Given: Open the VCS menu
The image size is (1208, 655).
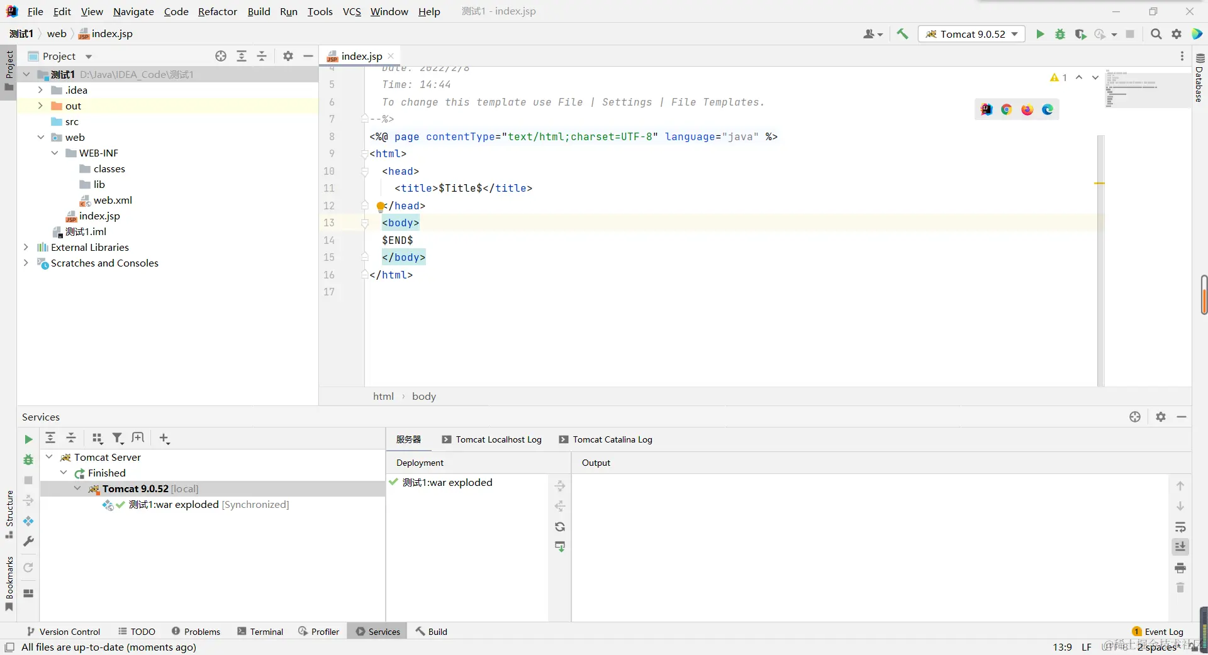Looking at the screenshot, I should (x=352, y=11).
